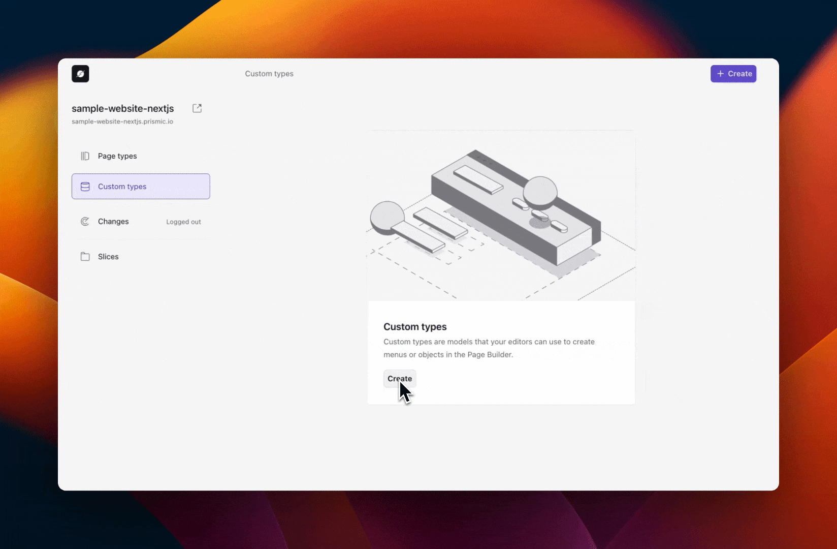Click the purple Create button top right
837x549 pixels.
tap(733, 73)
